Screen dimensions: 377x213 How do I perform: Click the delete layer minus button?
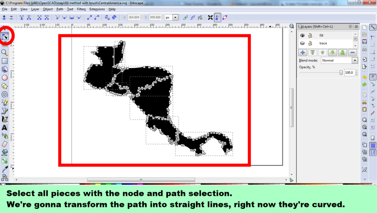coord(352,52)
